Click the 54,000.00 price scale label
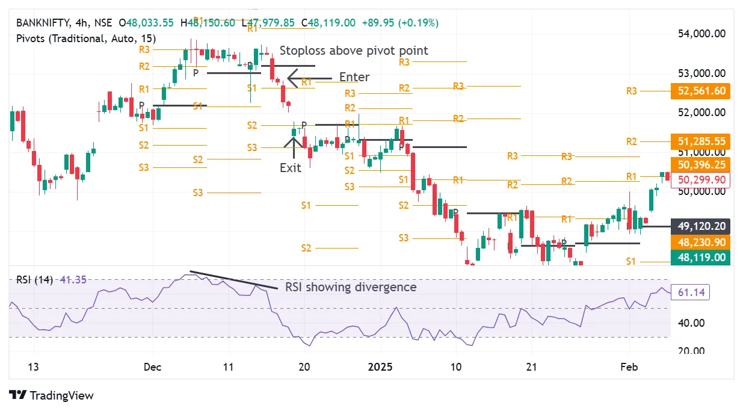The height and width of the screenshot is (411, 743). [701, 34]
